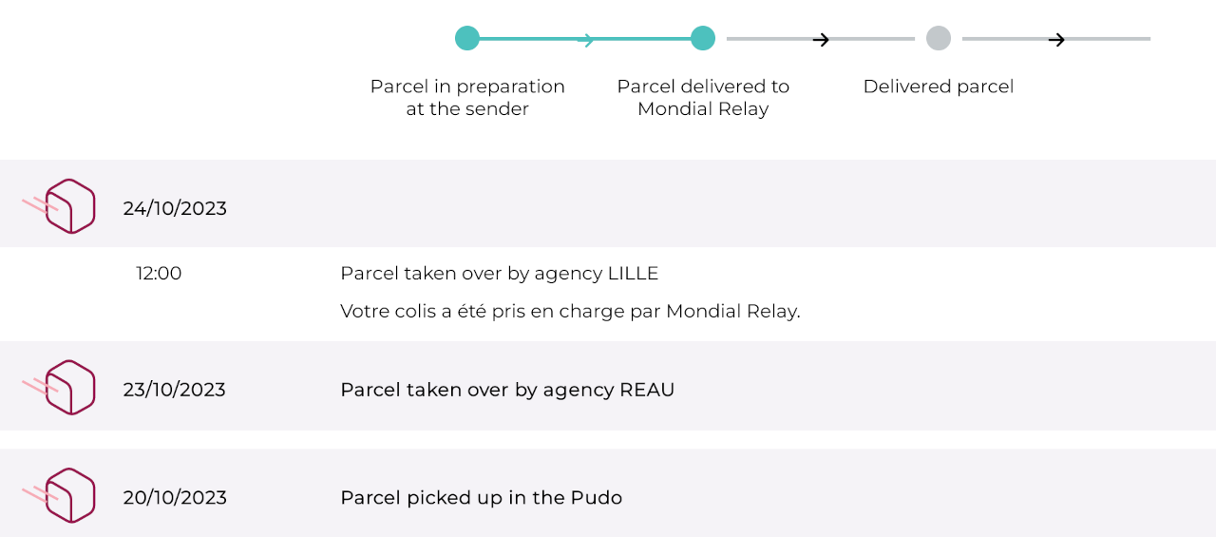This screenshot has height=537, width=1216.
Task: Click 'Parcel taken over by agency REAU' text
Action: pos(507,390)
